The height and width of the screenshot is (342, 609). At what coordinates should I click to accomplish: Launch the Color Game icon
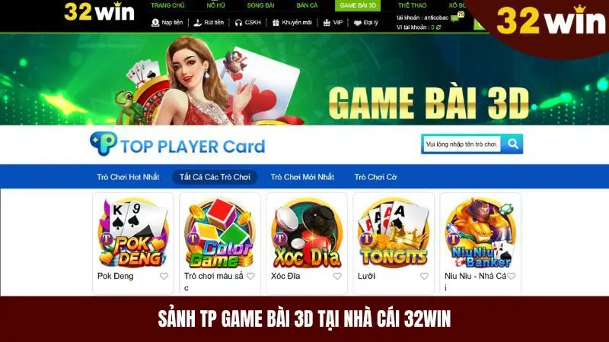(220, 233)
